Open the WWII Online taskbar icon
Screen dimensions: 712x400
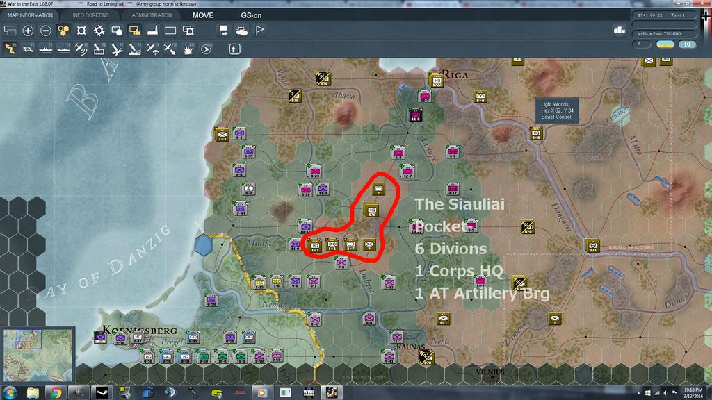pos(309,392)
